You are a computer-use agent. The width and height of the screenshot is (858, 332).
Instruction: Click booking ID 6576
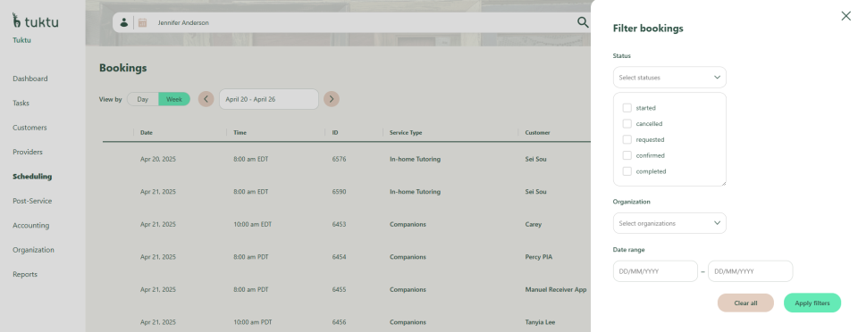pos(339,160)
